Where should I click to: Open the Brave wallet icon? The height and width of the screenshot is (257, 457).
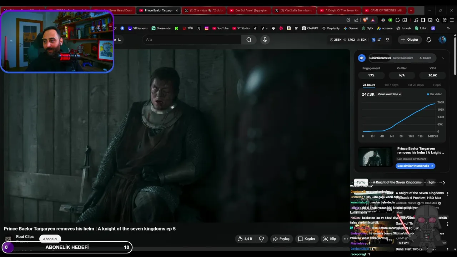[x=430, y=20]
